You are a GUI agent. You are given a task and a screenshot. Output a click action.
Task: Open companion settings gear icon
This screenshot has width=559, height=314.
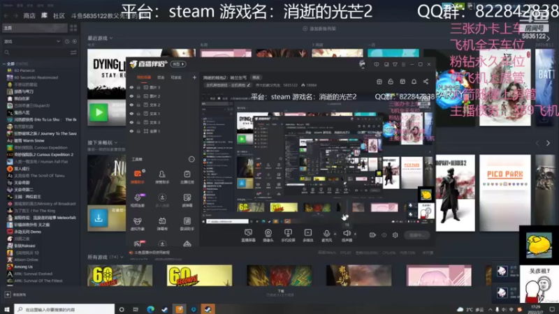point(395,235)
